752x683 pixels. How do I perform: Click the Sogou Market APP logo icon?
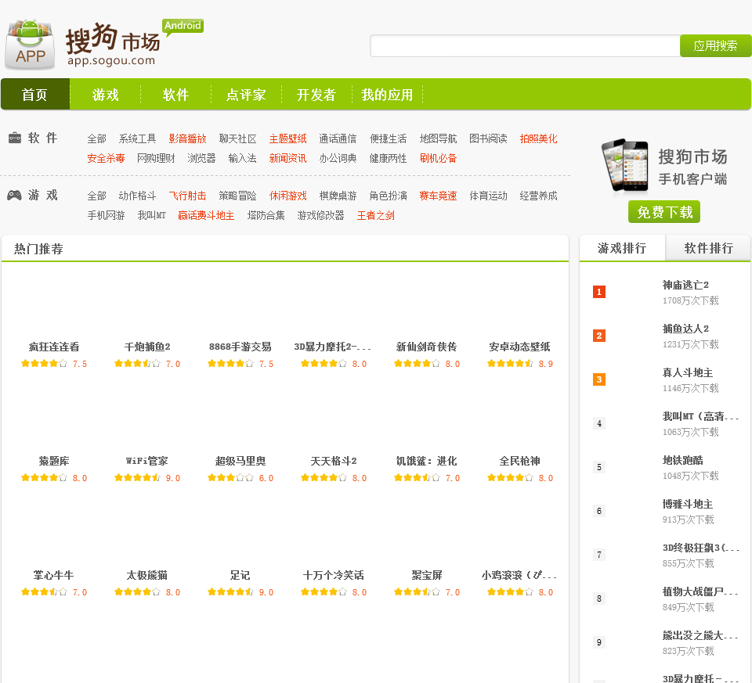(x=30, y=45)
